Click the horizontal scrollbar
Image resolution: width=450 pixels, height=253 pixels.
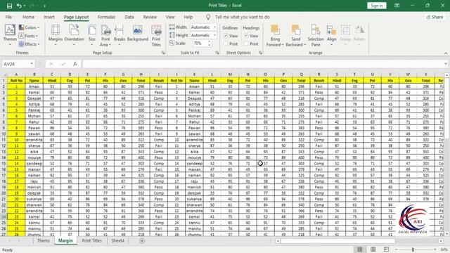point(338,241)
